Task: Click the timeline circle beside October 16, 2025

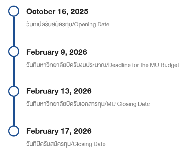Action: click(x=14, y=11)
